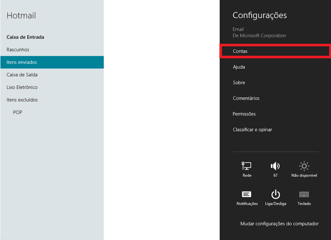The height and width of the screenshot is (240, 331).
Task: Click the volume speaker icon
Action: [x=275, y=166]
